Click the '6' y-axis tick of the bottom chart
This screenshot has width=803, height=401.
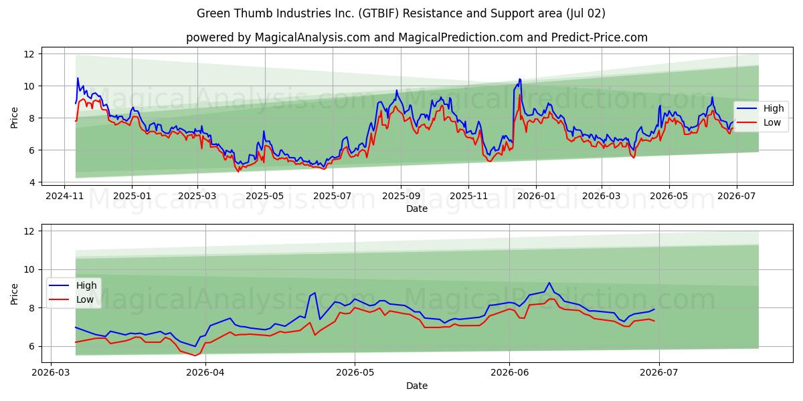pyautogui.click(x=33, y=346)
